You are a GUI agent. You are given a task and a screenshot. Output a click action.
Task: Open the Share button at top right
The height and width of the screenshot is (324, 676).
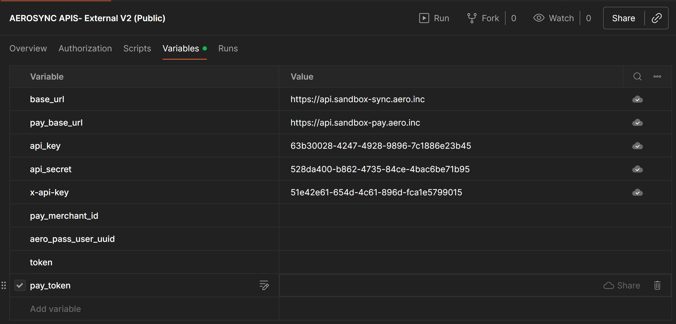(x=623, y=18)
